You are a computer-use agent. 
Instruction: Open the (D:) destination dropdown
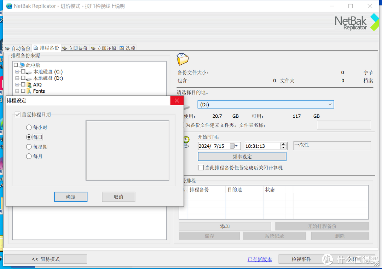pos(330,104)
